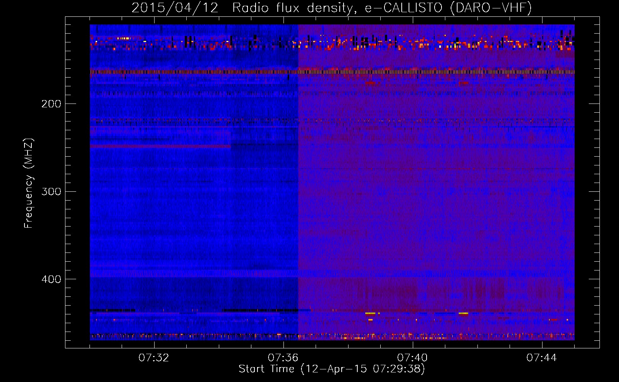Viewport: 619px width, 382px height.
Task: Click the '07:32' time tick label
Action: tap(154, 358)
